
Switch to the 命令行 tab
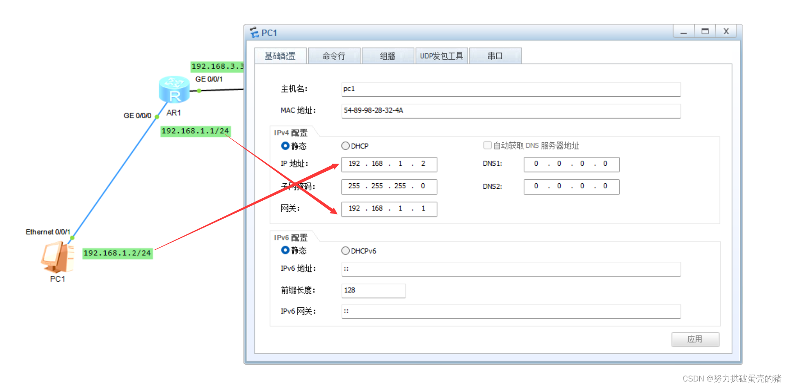(334, 56)
